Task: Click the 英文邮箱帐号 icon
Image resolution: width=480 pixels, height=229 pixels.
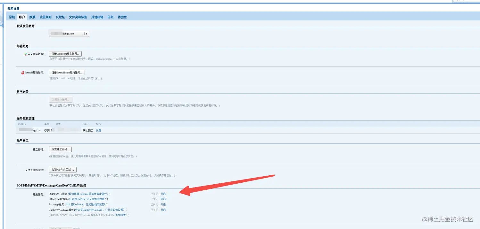Action: click(x=26, y=54)
